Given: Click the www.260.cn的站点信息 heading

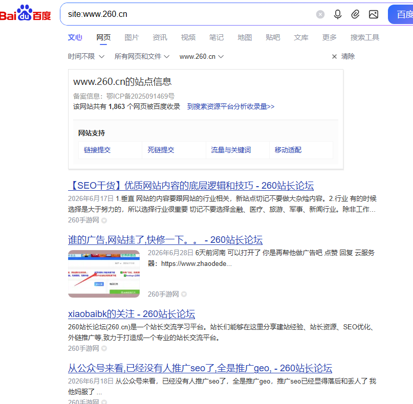Looking at the screenshot, I should (122, 82).
